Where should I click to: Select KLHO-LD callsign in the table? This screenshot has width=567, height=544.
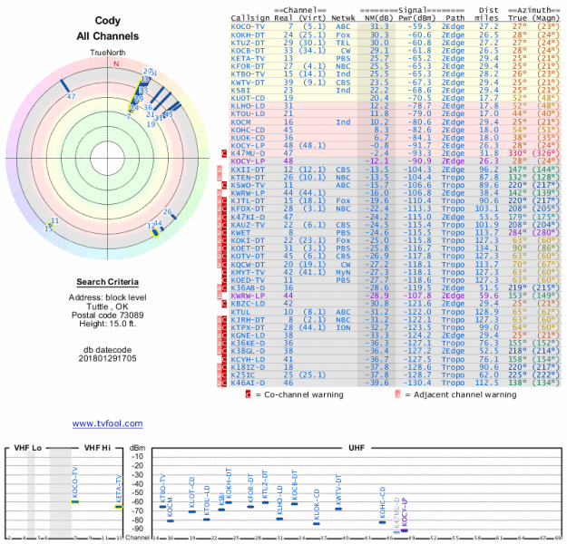click(248, 106)
